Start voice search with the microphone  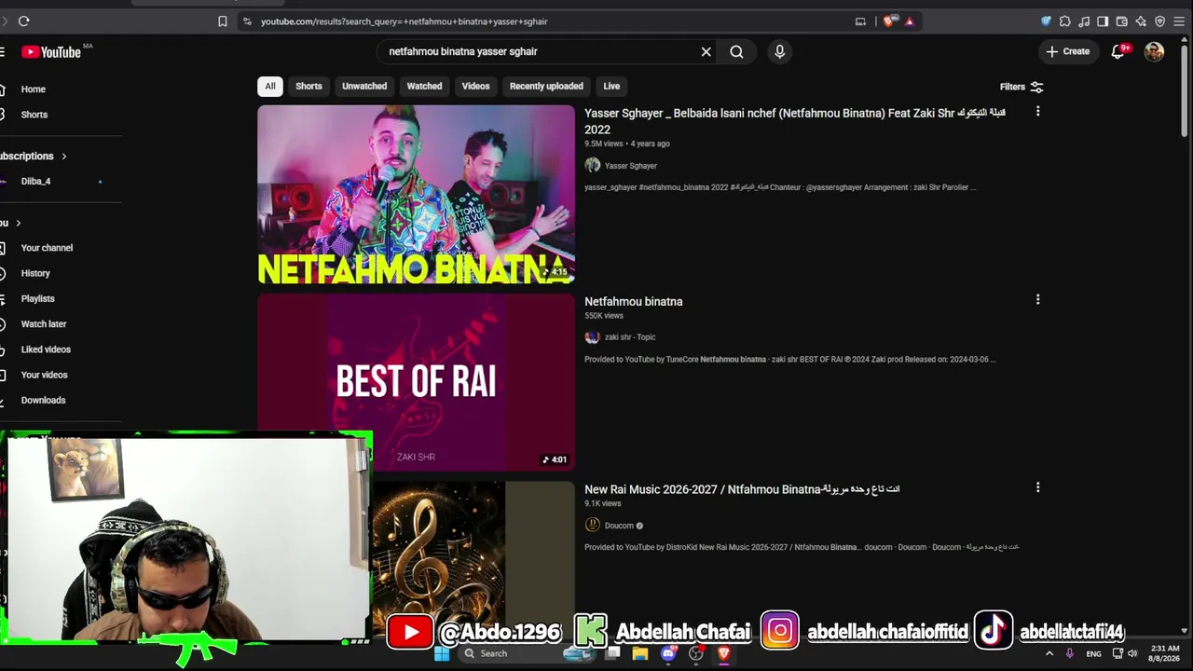click(780, 52)
